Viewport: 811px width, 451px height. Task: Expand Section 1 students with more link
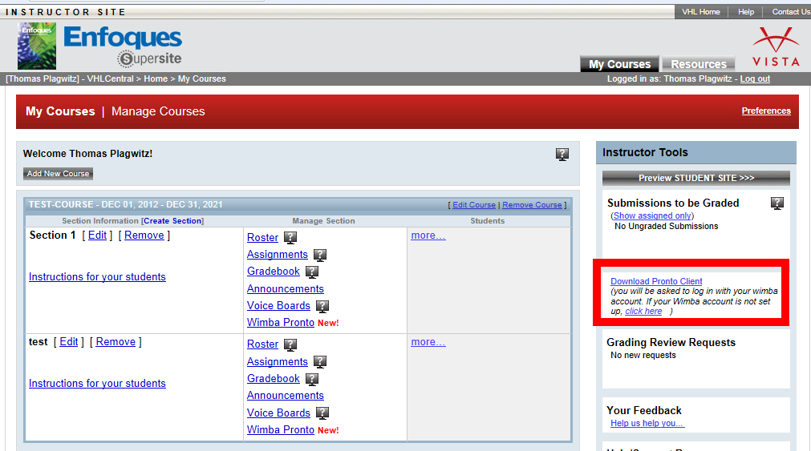click(x=428, y=236)
